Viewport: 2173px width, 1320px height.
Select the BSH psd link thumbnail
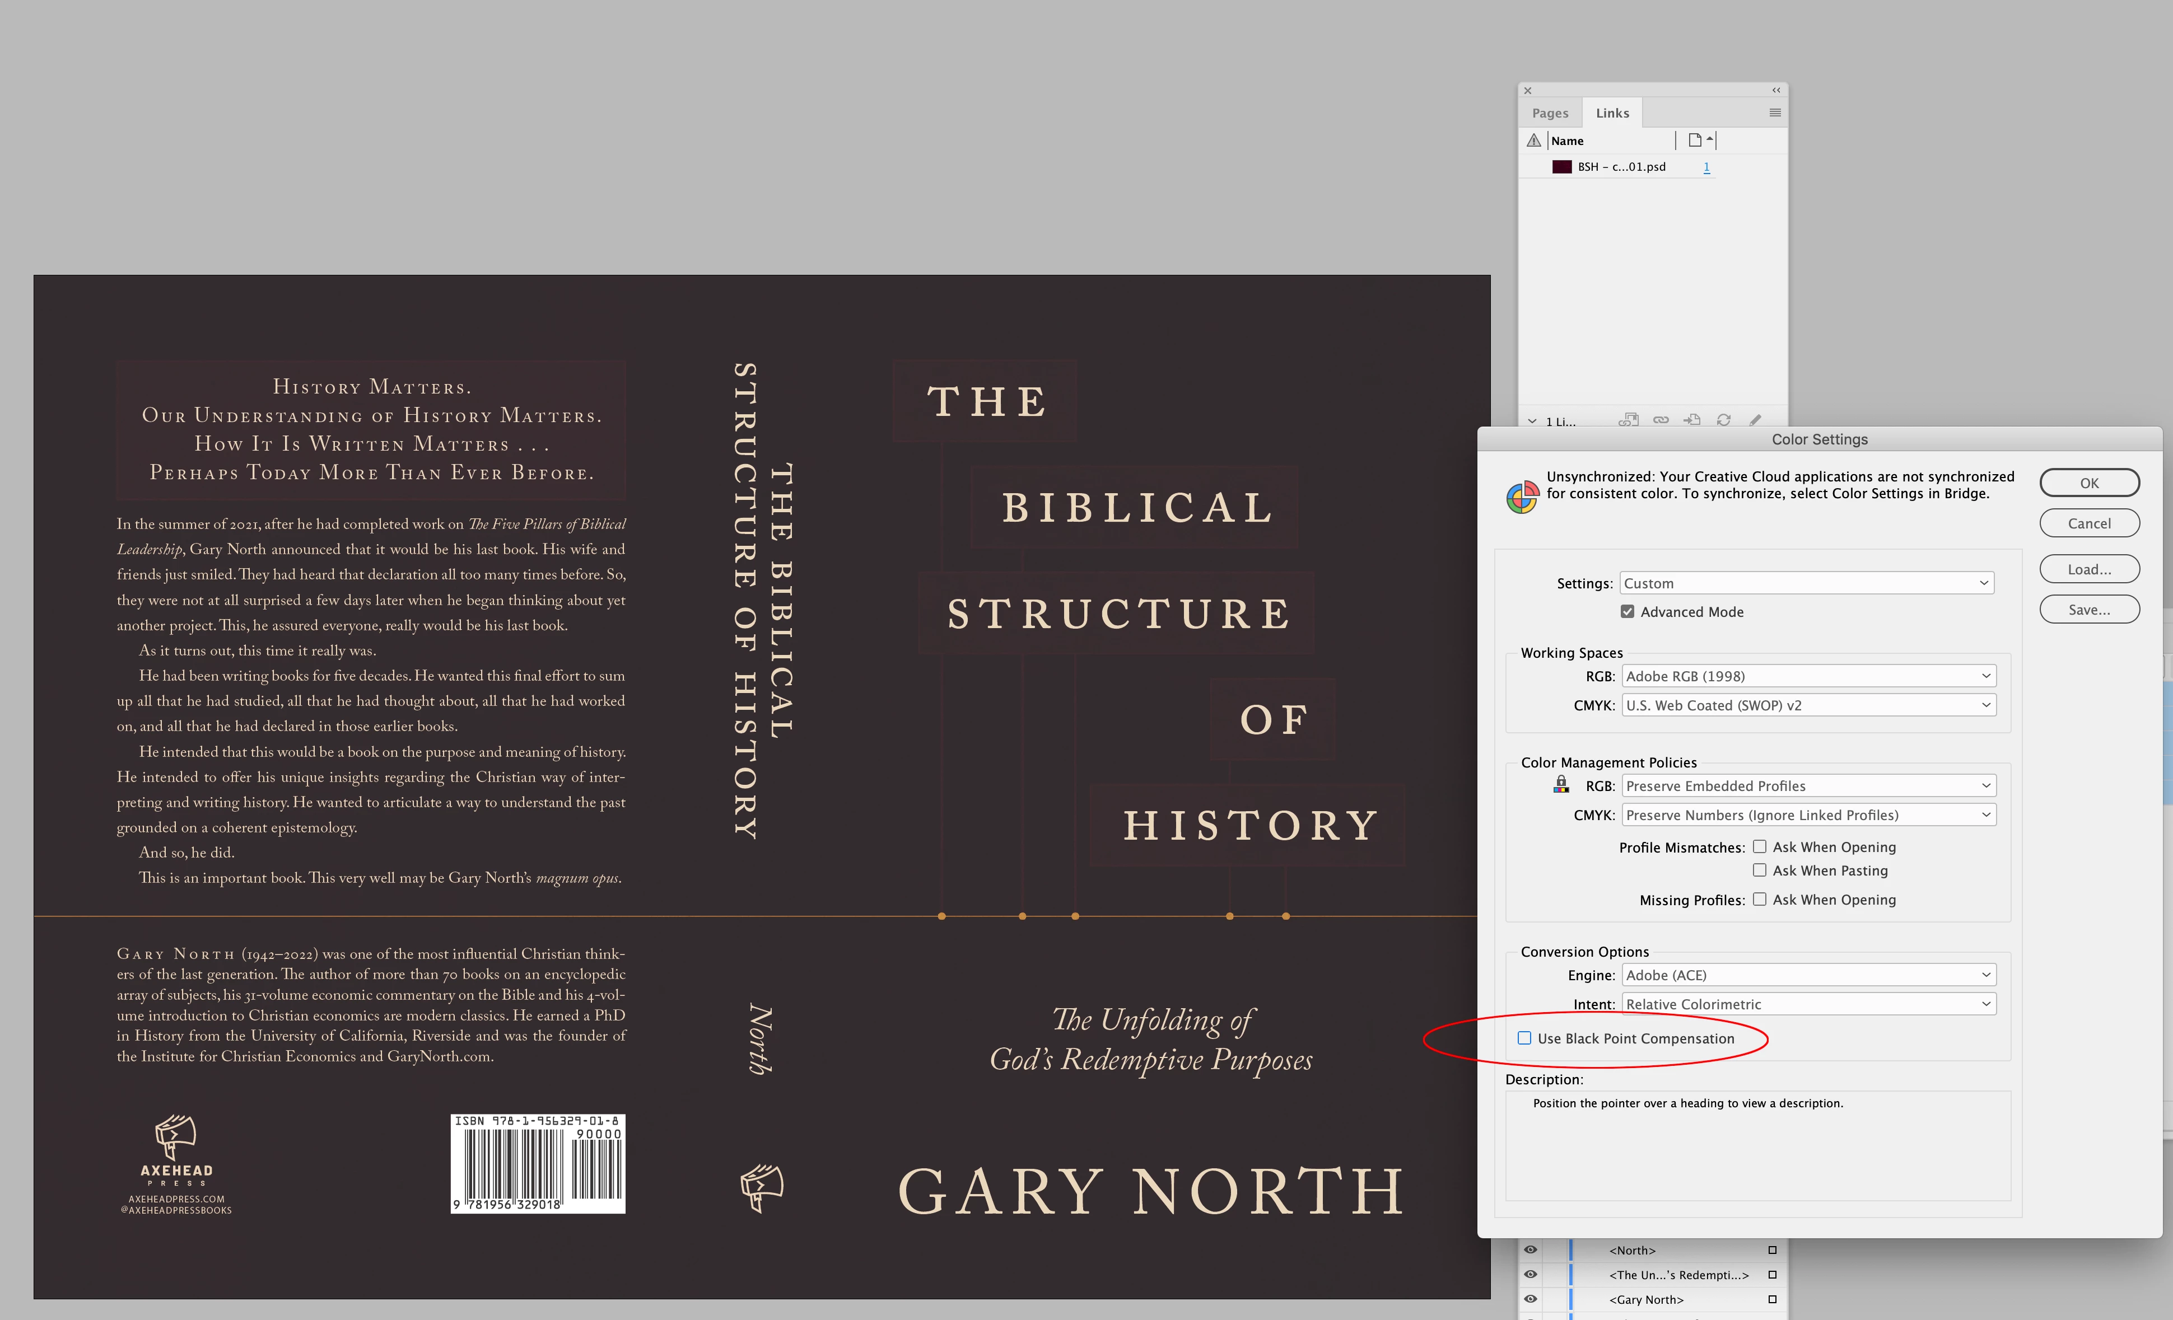(1562, 167)
